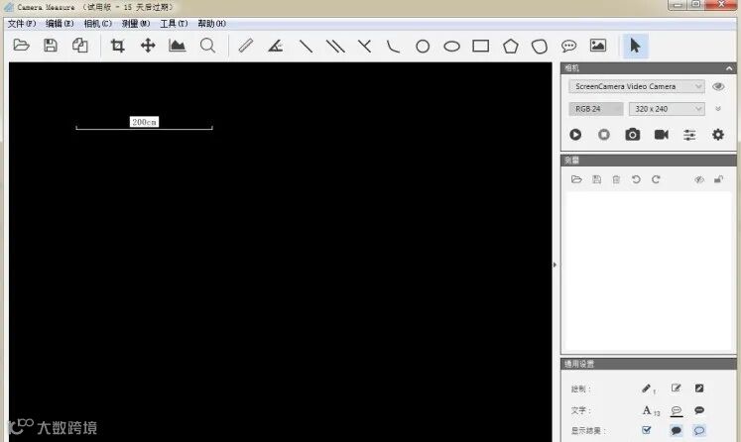The image size is (741, 442).
Task: Capture a snapshot with the camera icon
Action: (x=633, y=135)
